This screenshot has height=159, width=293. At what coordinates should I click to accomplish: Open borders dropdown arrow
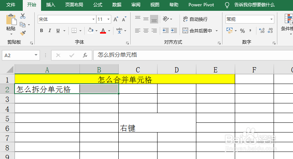point(81,31)
